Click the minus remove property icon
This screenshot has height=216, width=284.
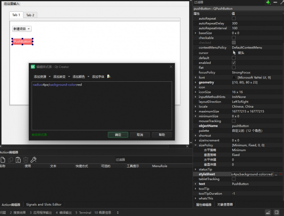[275, 3]
